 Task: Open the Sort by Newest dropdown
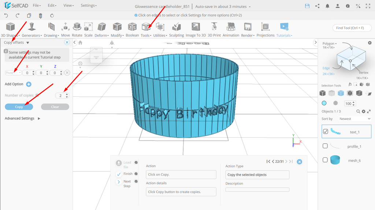(354, 119)
